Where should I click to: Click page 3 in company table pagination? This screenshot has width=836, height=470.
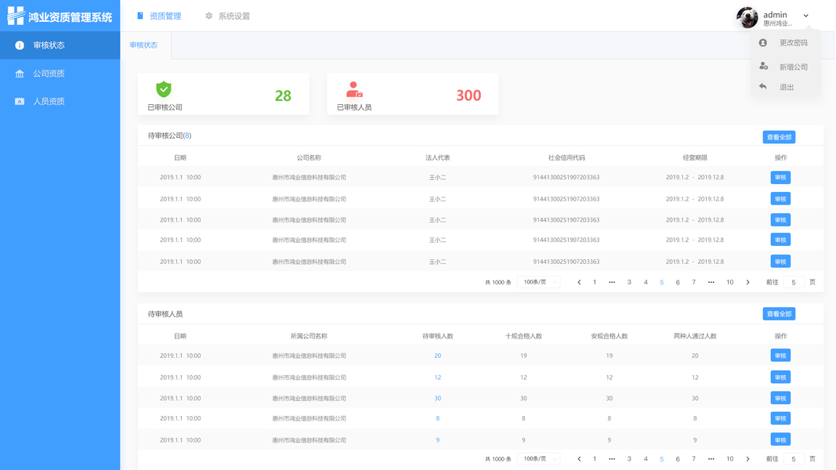(629, 283)
